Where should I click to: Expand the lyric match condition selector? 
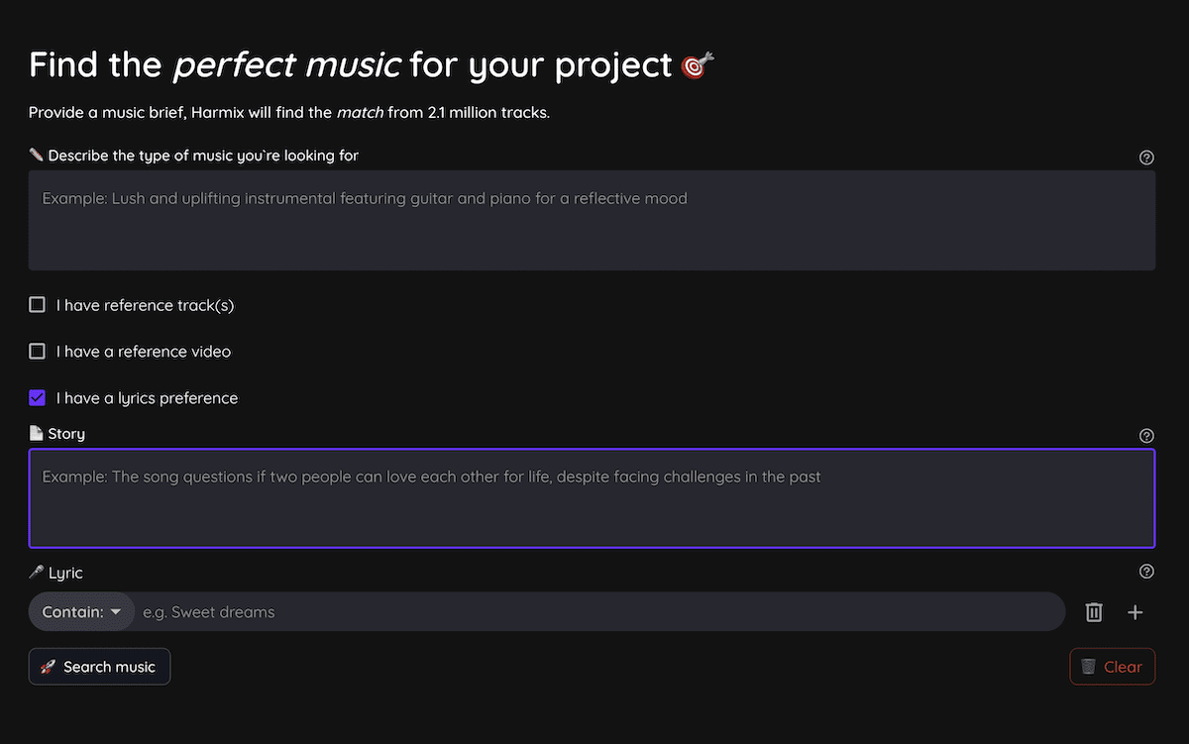coord(81,611)
